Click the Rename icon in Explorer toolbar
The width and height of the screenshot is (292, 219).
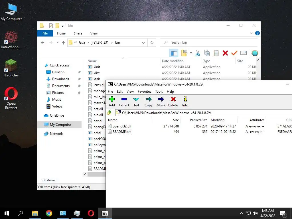coord(244,53)
